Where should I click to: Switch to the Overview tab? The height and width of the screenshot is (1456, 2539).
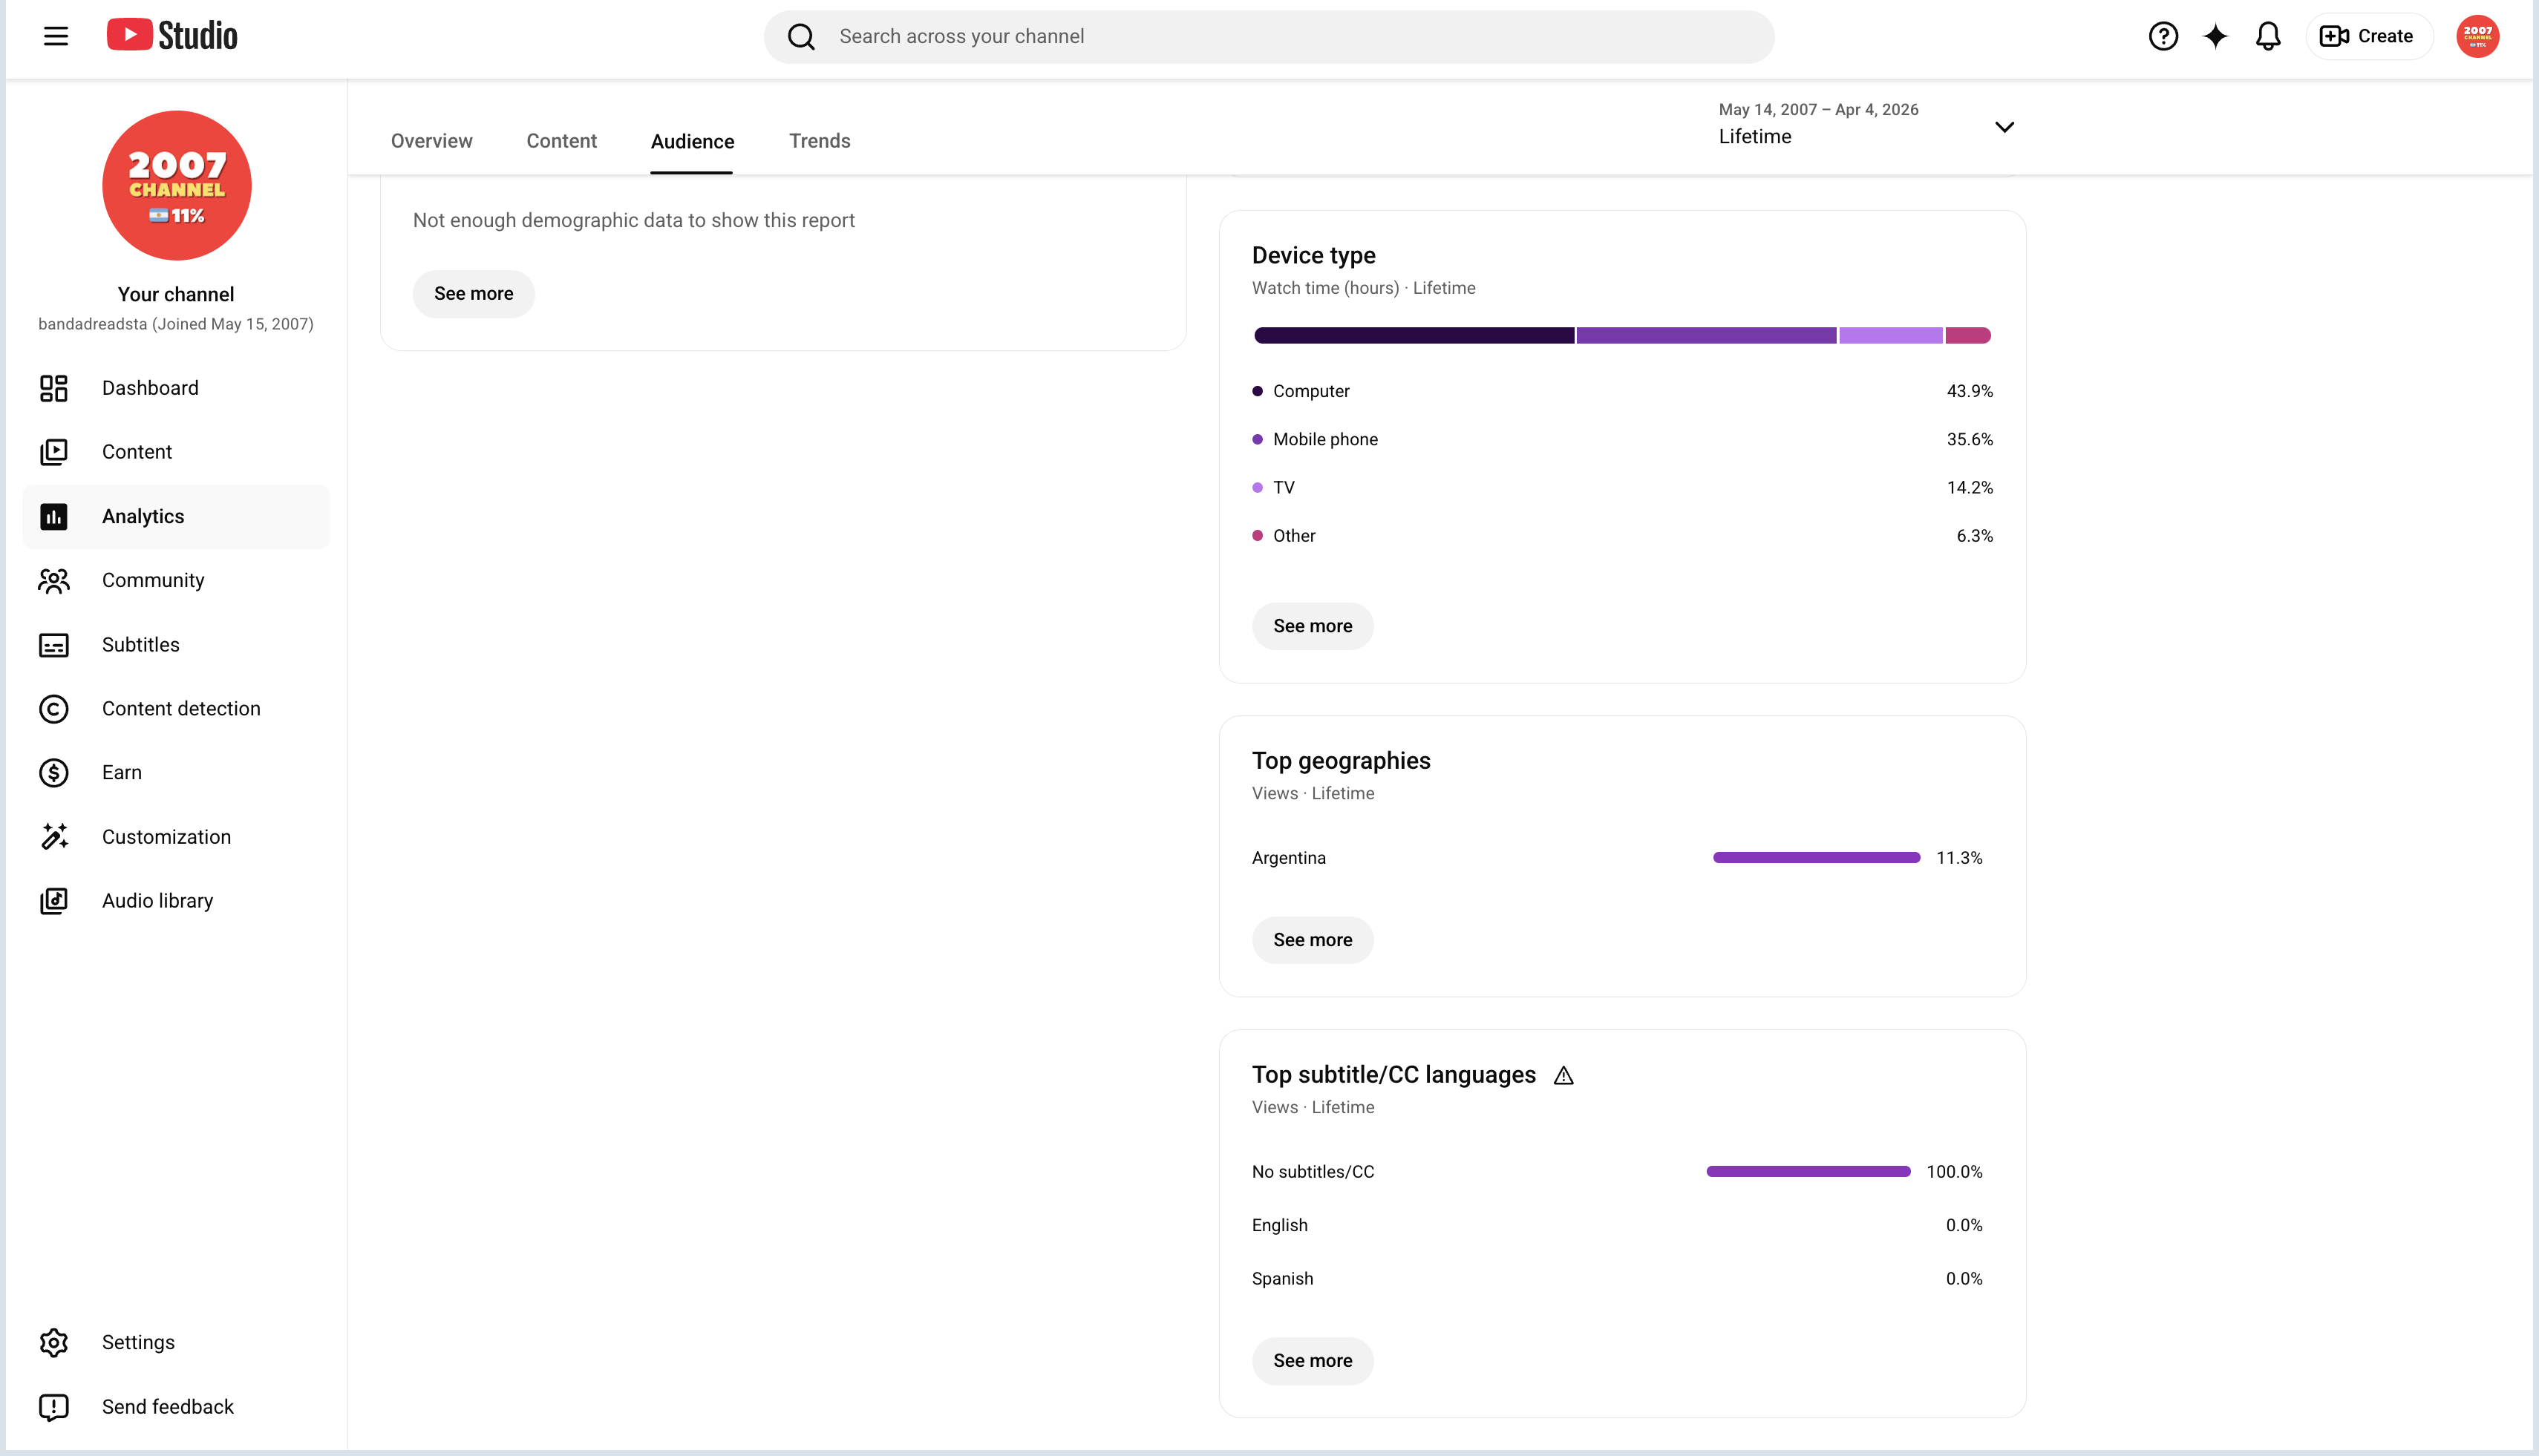click(x=431, y=141)
